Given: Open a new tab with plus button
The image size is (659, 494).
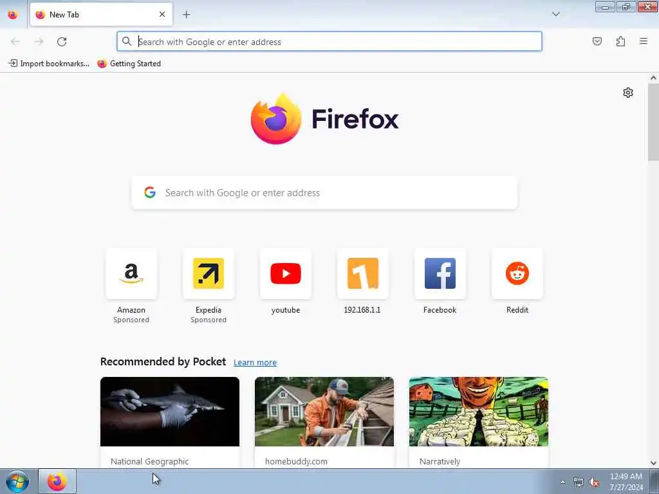Looking at the screenshot, I should point(186,15).
